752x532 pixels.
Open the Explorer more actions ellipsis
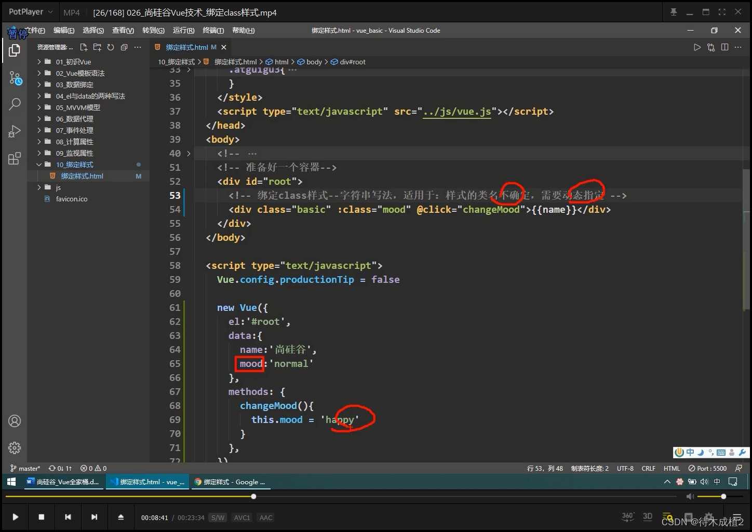[138, 47]
